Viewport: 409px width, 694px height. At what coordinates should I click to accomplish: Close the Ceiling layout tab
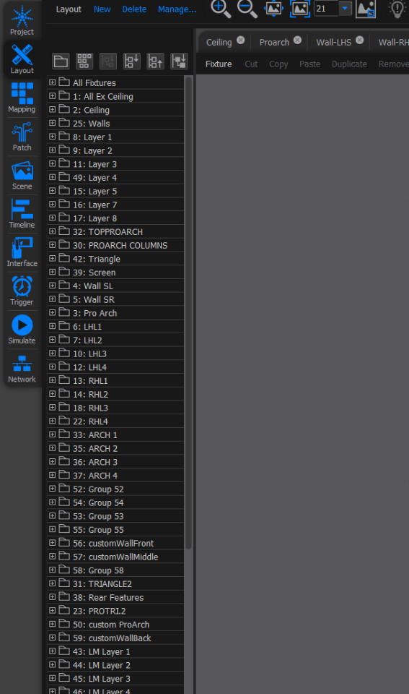point(240,40)
